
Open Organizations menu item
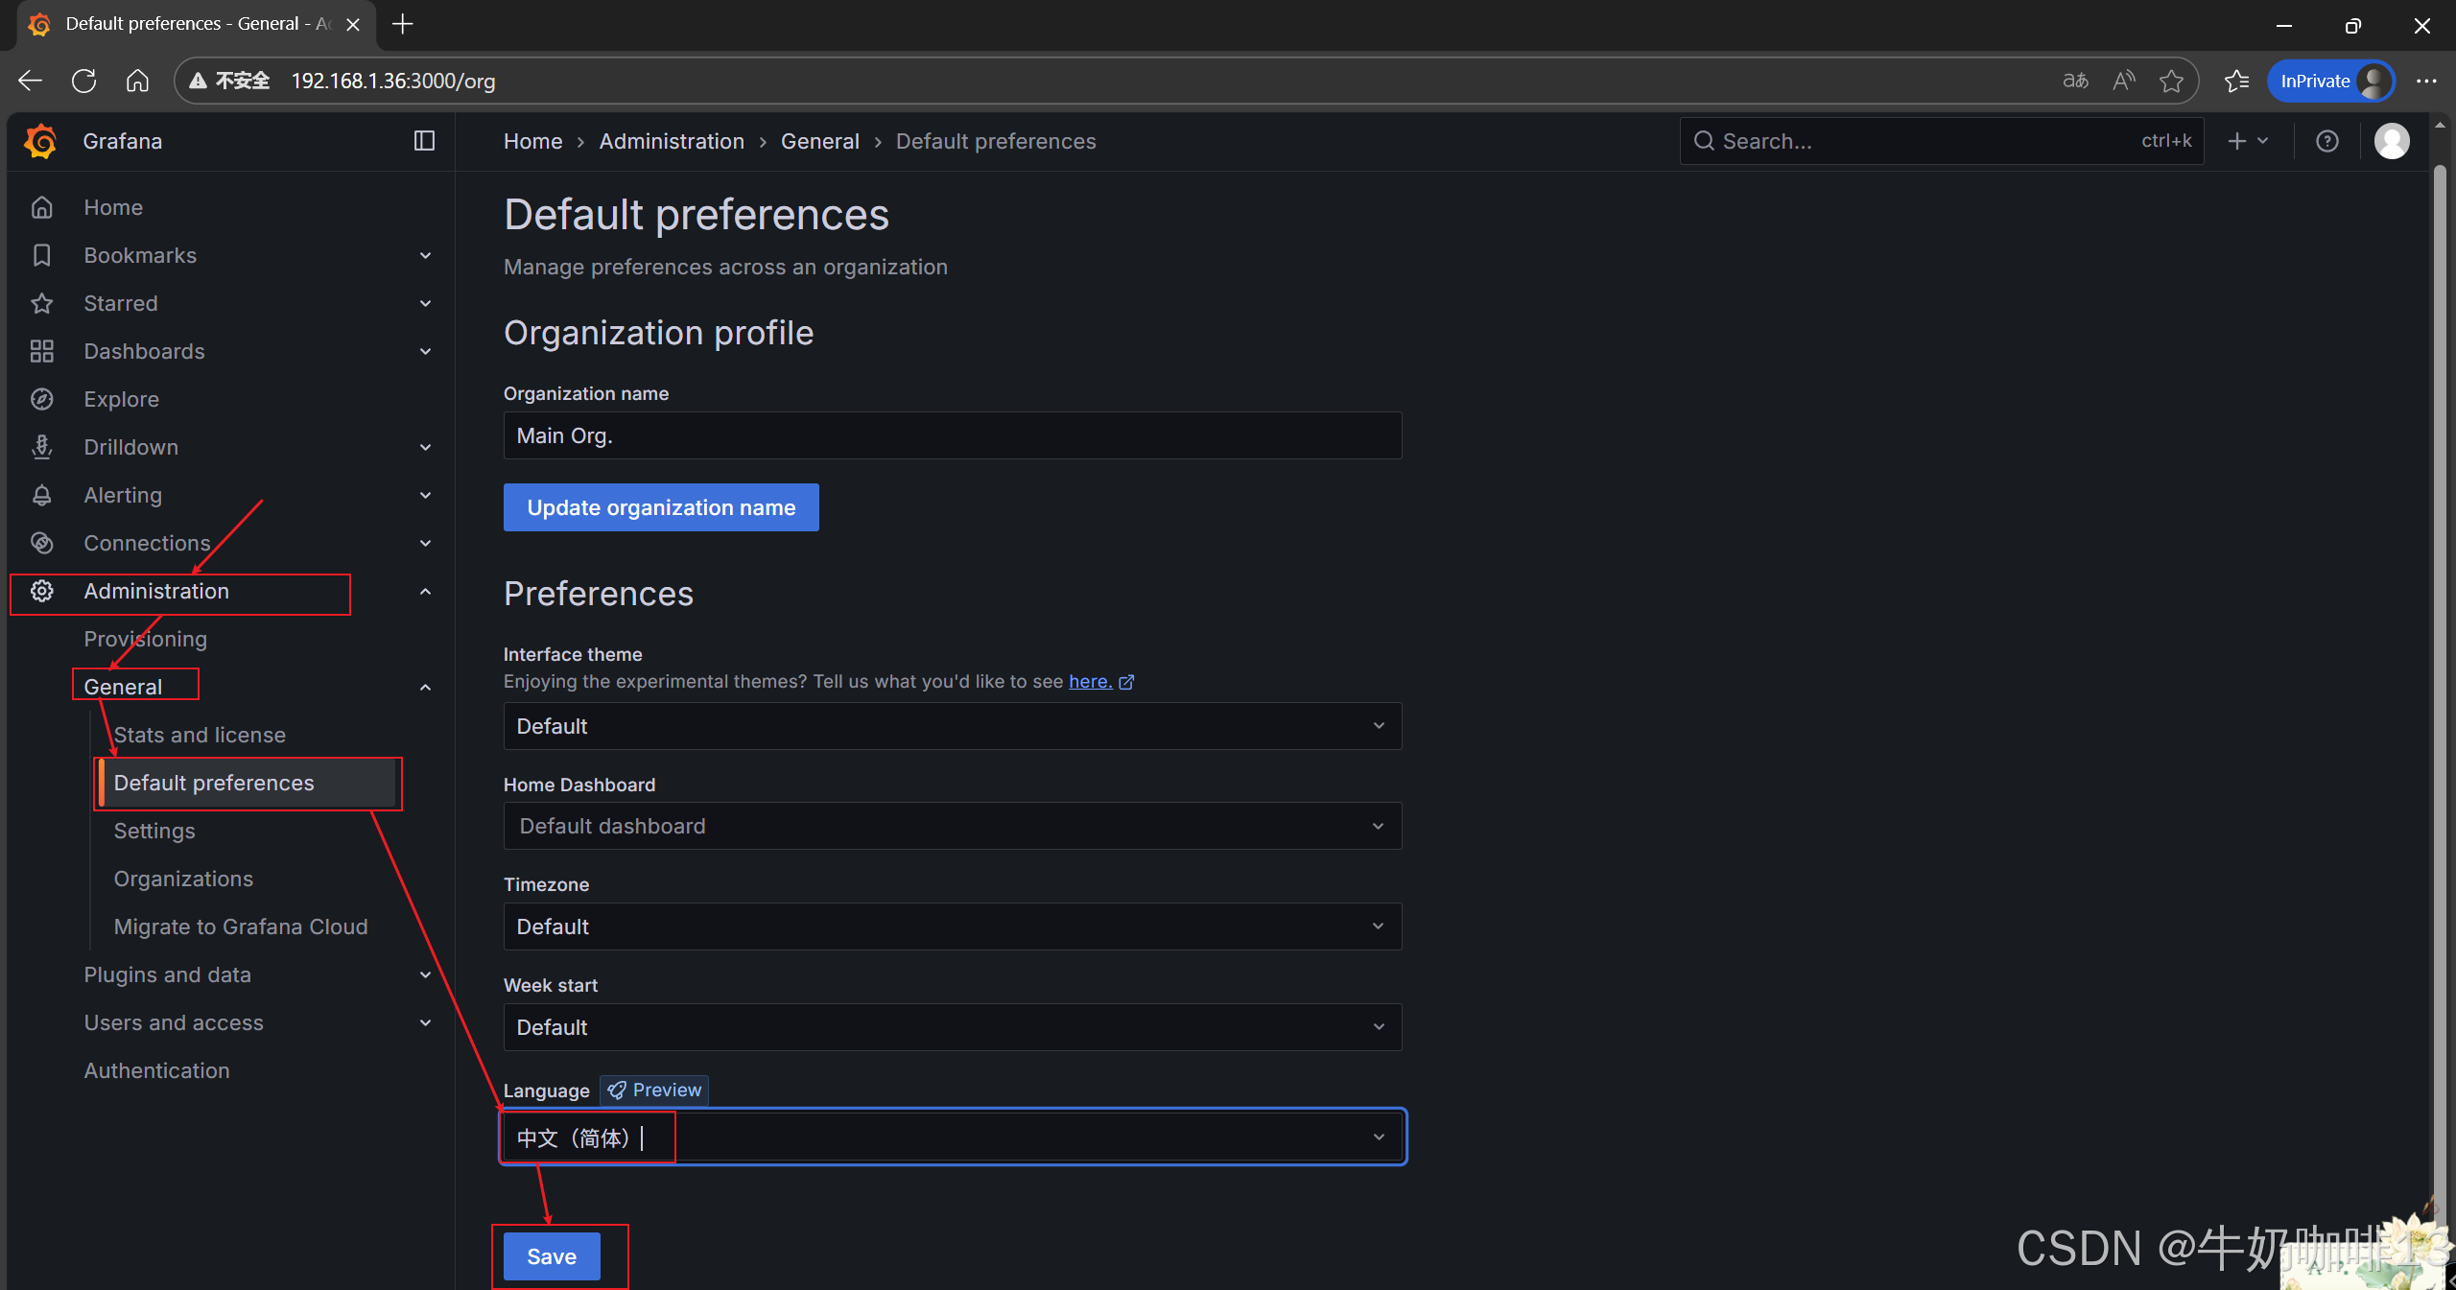coord(183,879)
